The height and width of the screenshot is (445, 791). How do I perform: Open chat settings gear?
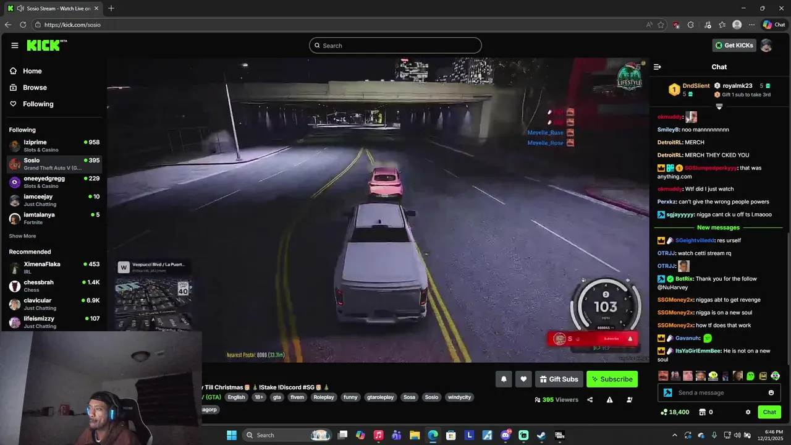point(748,412)
